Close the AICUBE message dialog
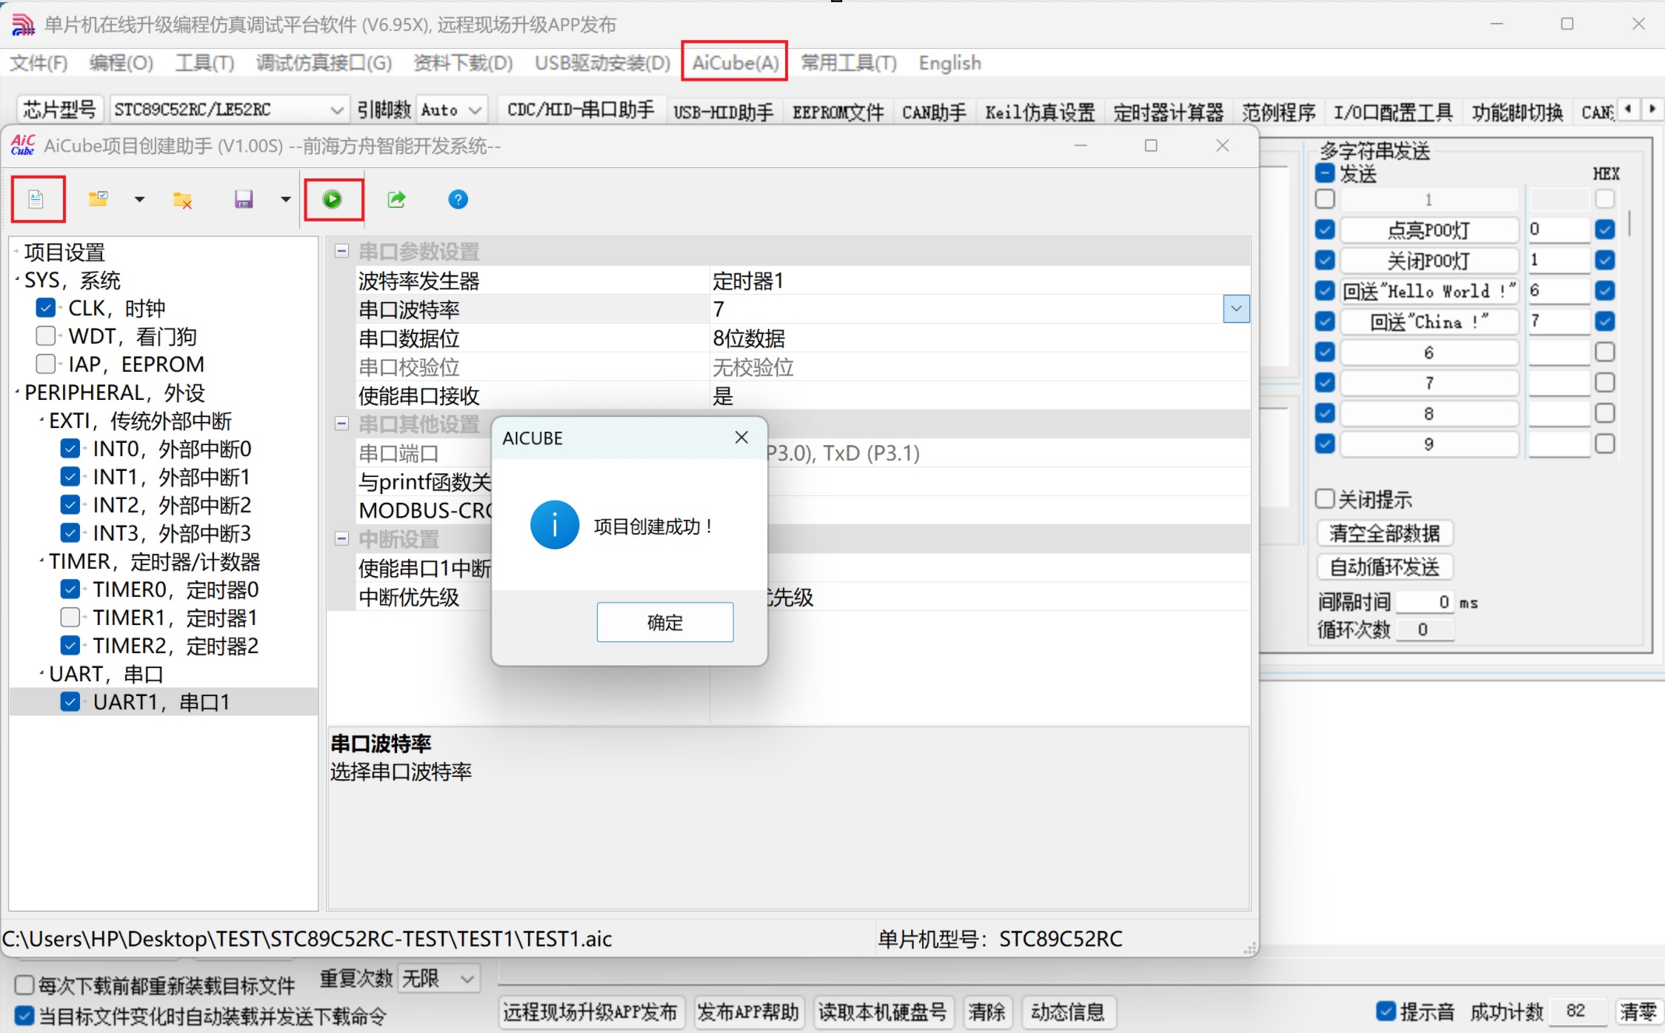This screenshot has height=1033, width=1665. (x=741, y=438)
